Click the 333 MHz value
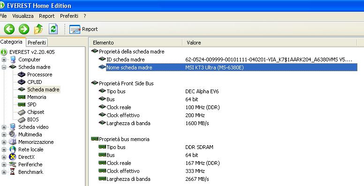Screen dimensions: 364x186 (x=195, y=171)
